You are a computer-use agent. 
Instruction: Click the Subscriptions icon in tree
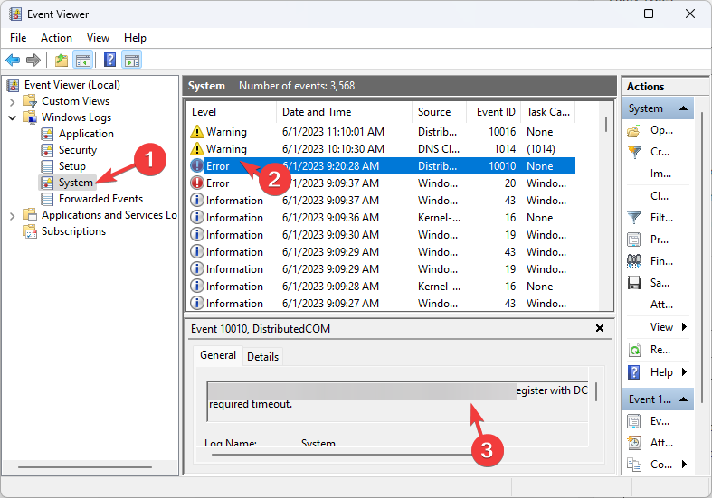(x=30, y=231)
